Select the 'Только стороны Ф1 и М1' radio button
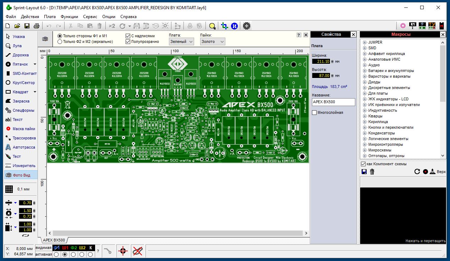450x261 pixels. click(60, 36)
